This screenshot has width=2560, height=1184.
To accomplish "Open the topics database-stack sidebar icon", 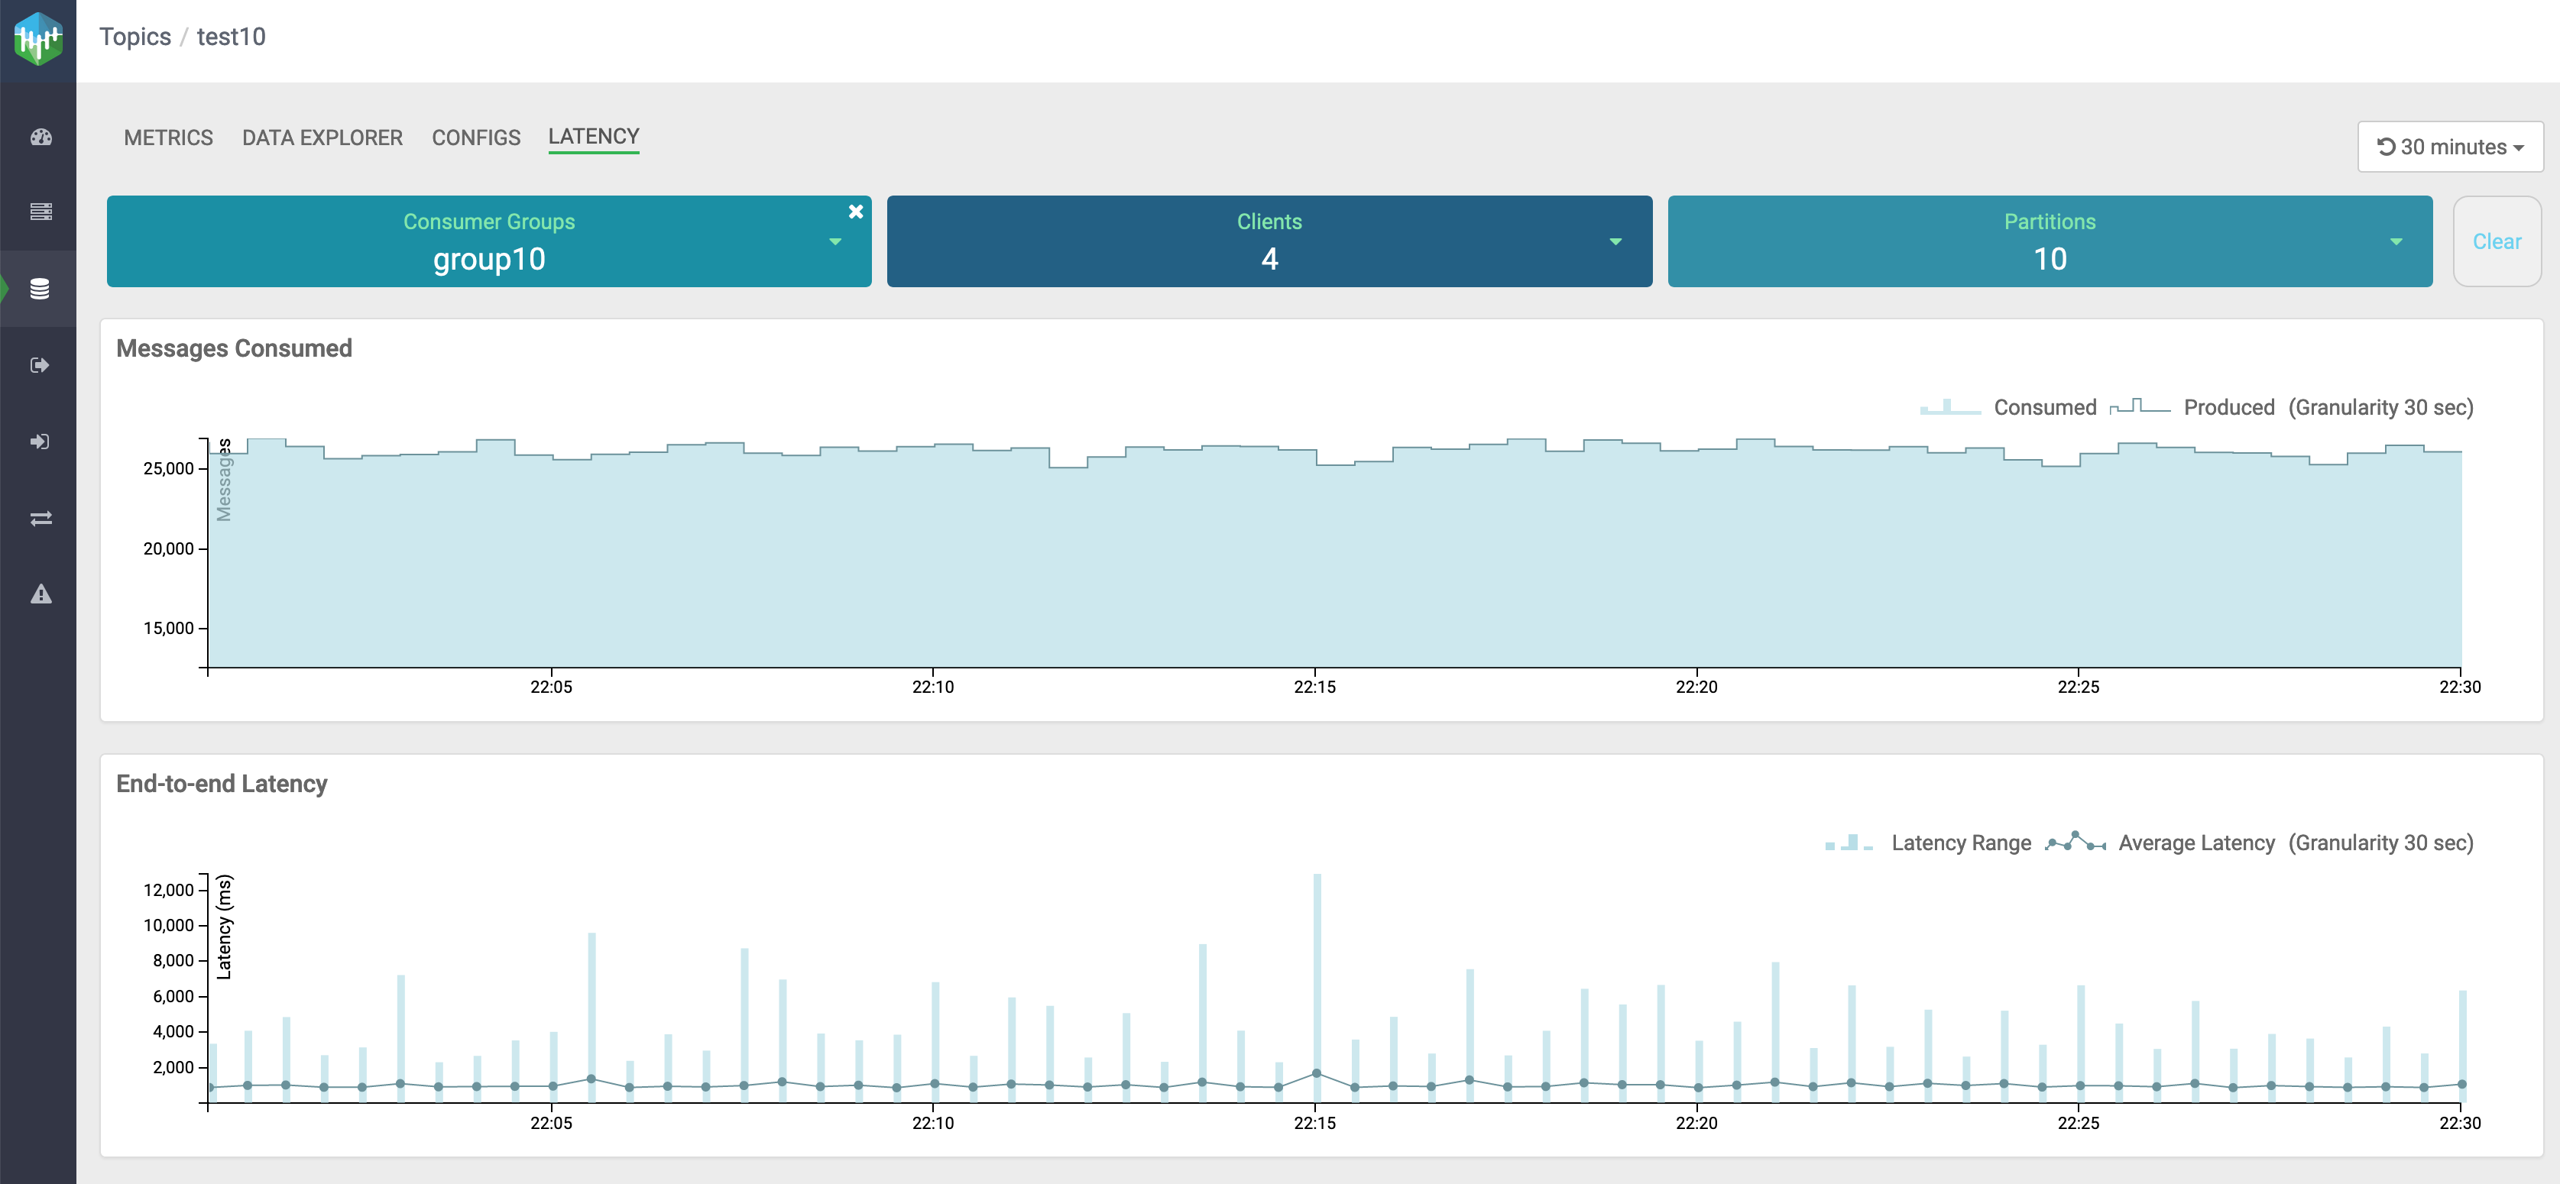I will pos(40,289).
